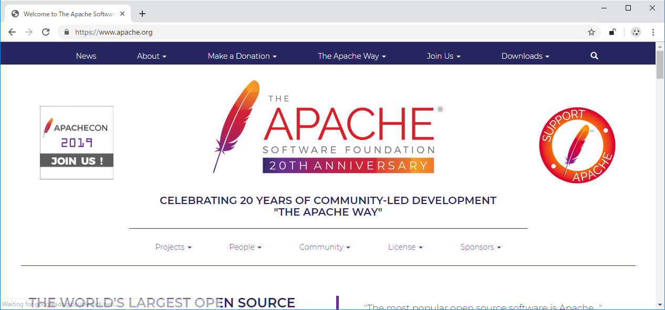Reload the page with the refresh icon

pyautogui.click(x=46, y=32)
